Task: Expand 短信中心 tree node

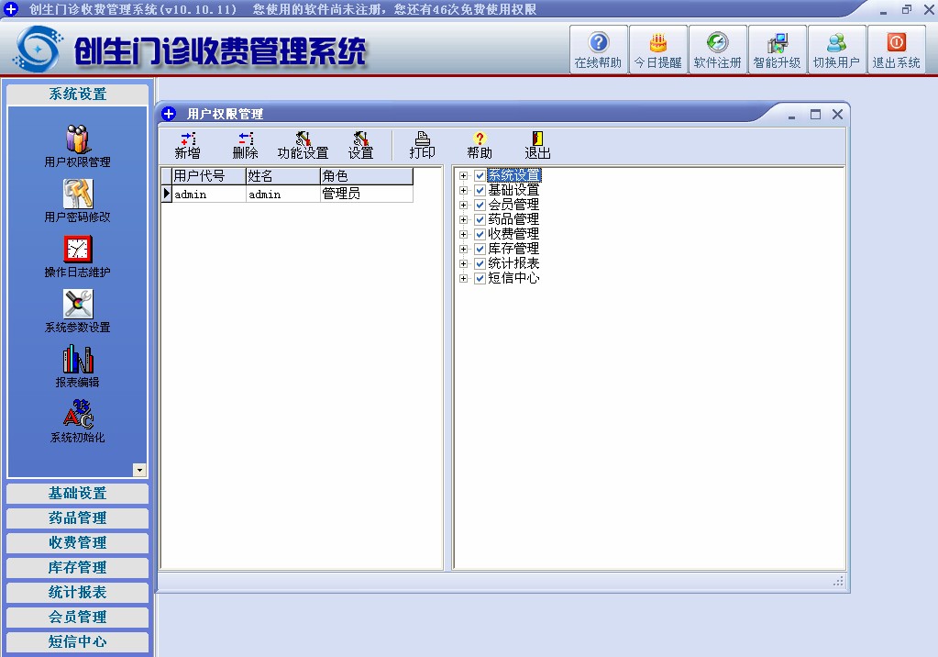Action: tap(463, 279)
